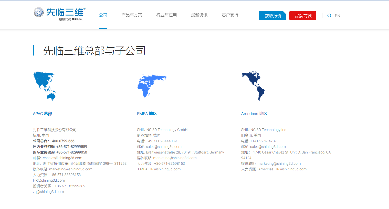Screen dimensions: 389x209
Task: Open the APAC 总部 link
Action: (43, 114)
